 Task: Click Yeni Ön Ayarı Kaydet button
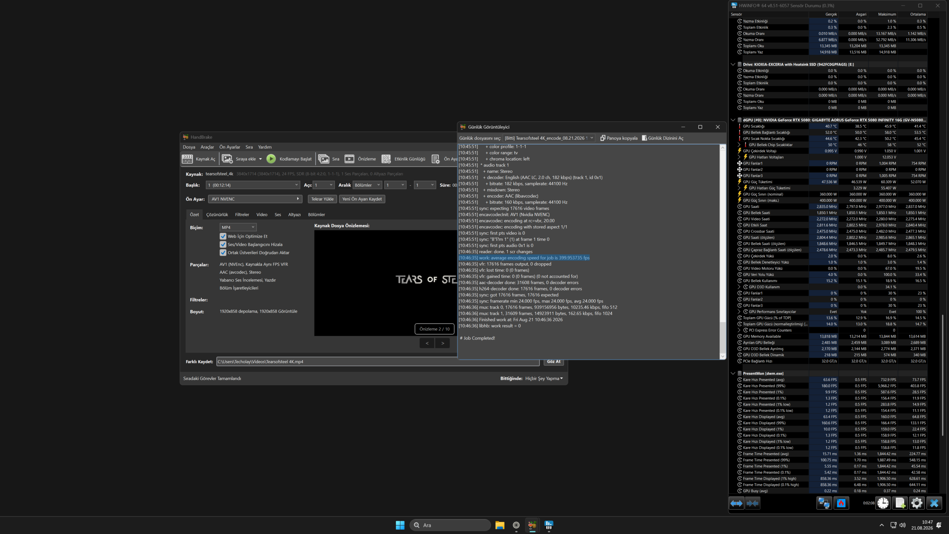(362, 199)
